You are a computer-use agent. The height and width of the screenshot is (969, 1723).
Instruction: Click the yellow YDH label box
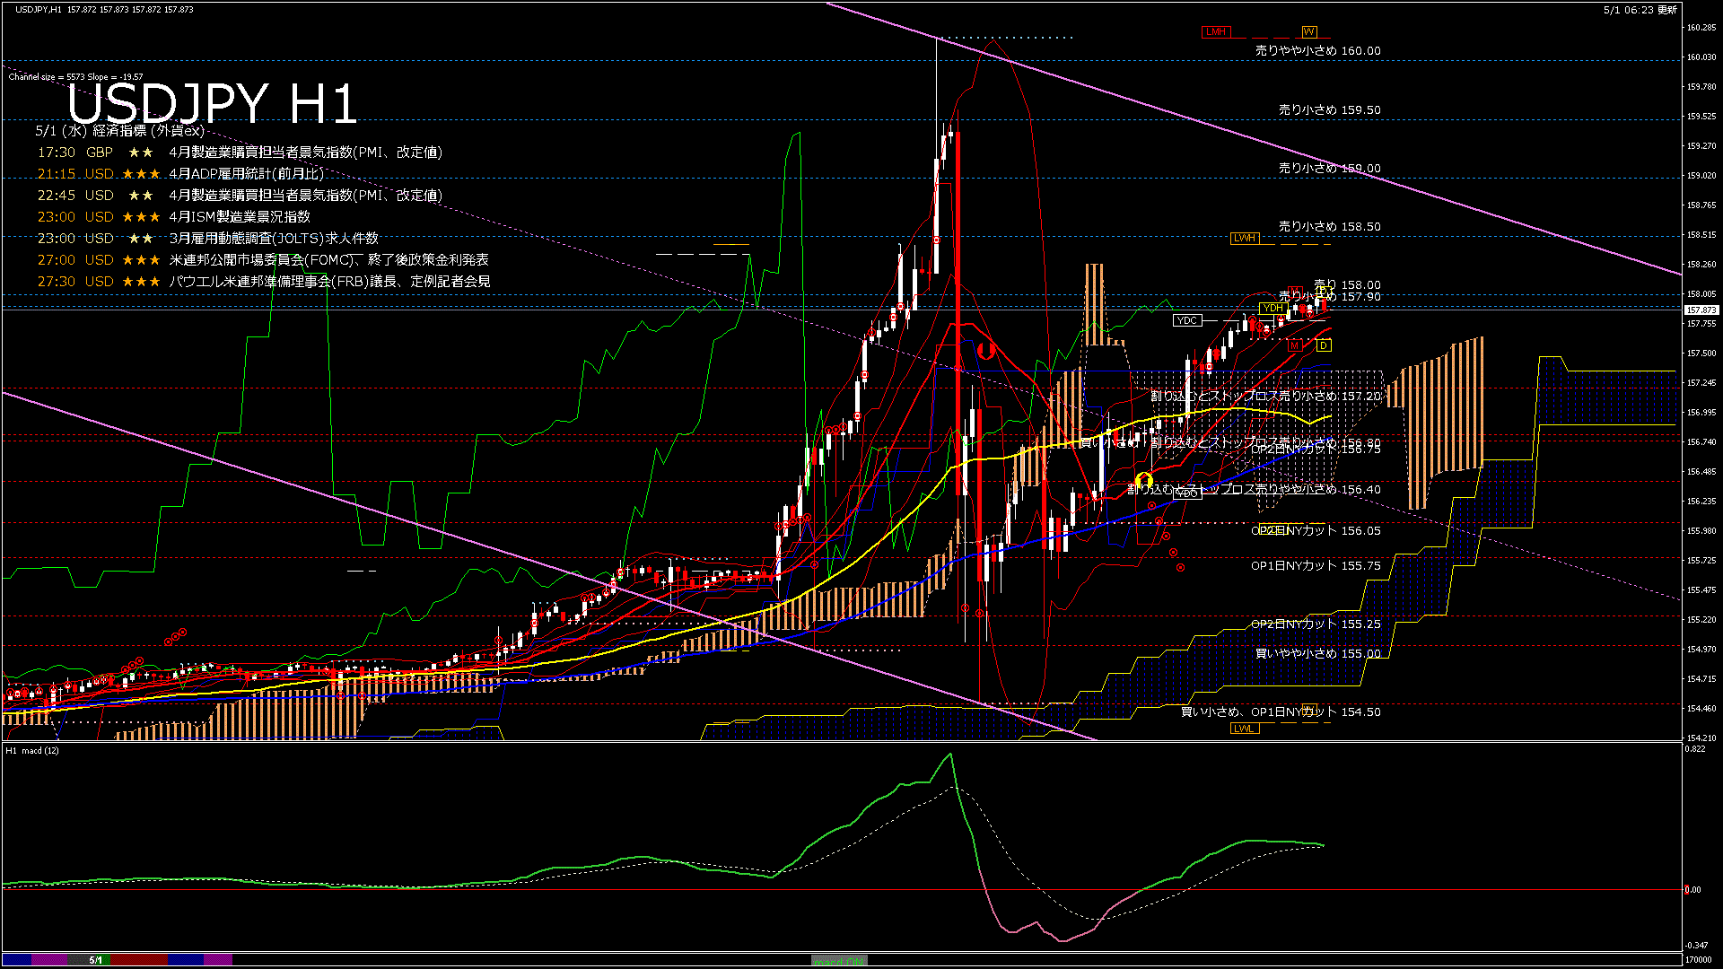(x=1273, y=309)
